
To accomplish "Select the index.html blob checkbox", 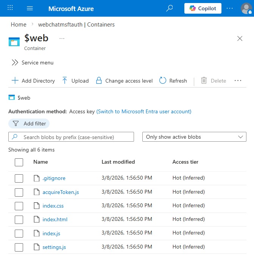I will (19, 220).
